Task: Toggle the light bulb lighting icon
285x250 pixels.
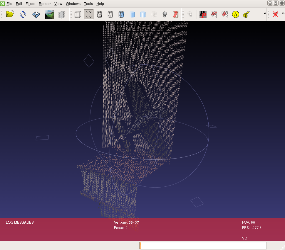Action: pos(165,14)
